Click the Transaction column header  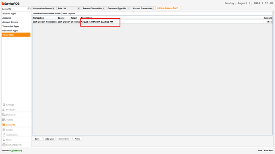(x=45, y=18)
